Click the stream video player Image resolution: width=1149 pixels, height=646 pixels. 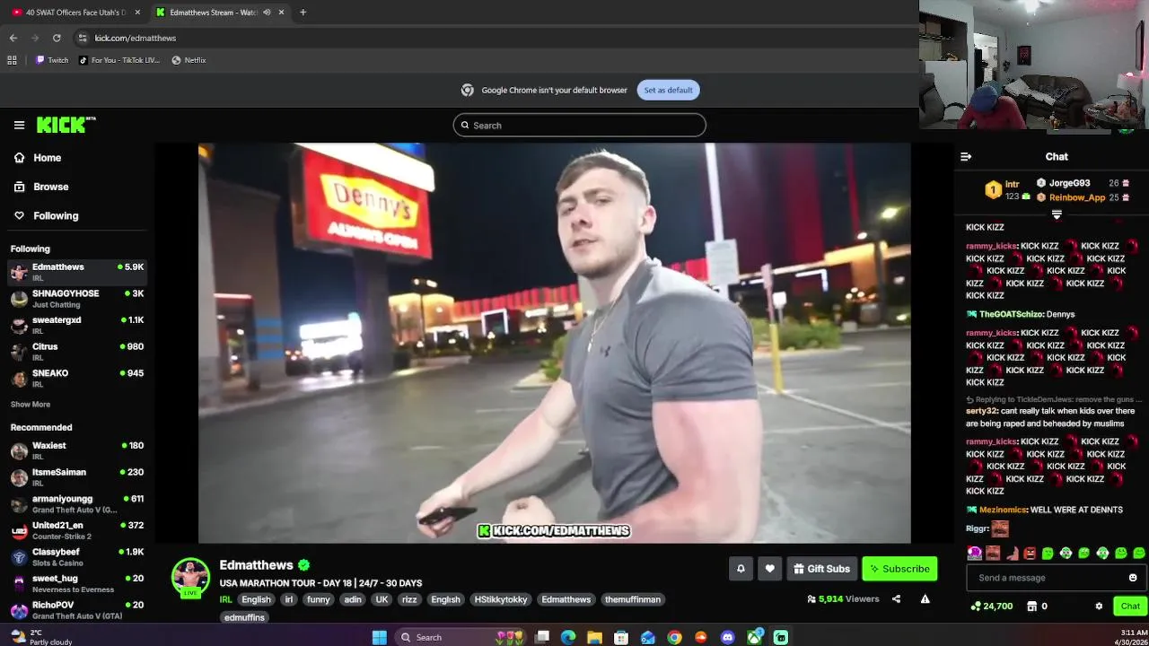click(x=554, y=343)
